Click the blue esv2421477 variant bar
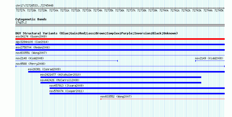The height and width of the screenshot is (117, 232). [x=121, y=77]
